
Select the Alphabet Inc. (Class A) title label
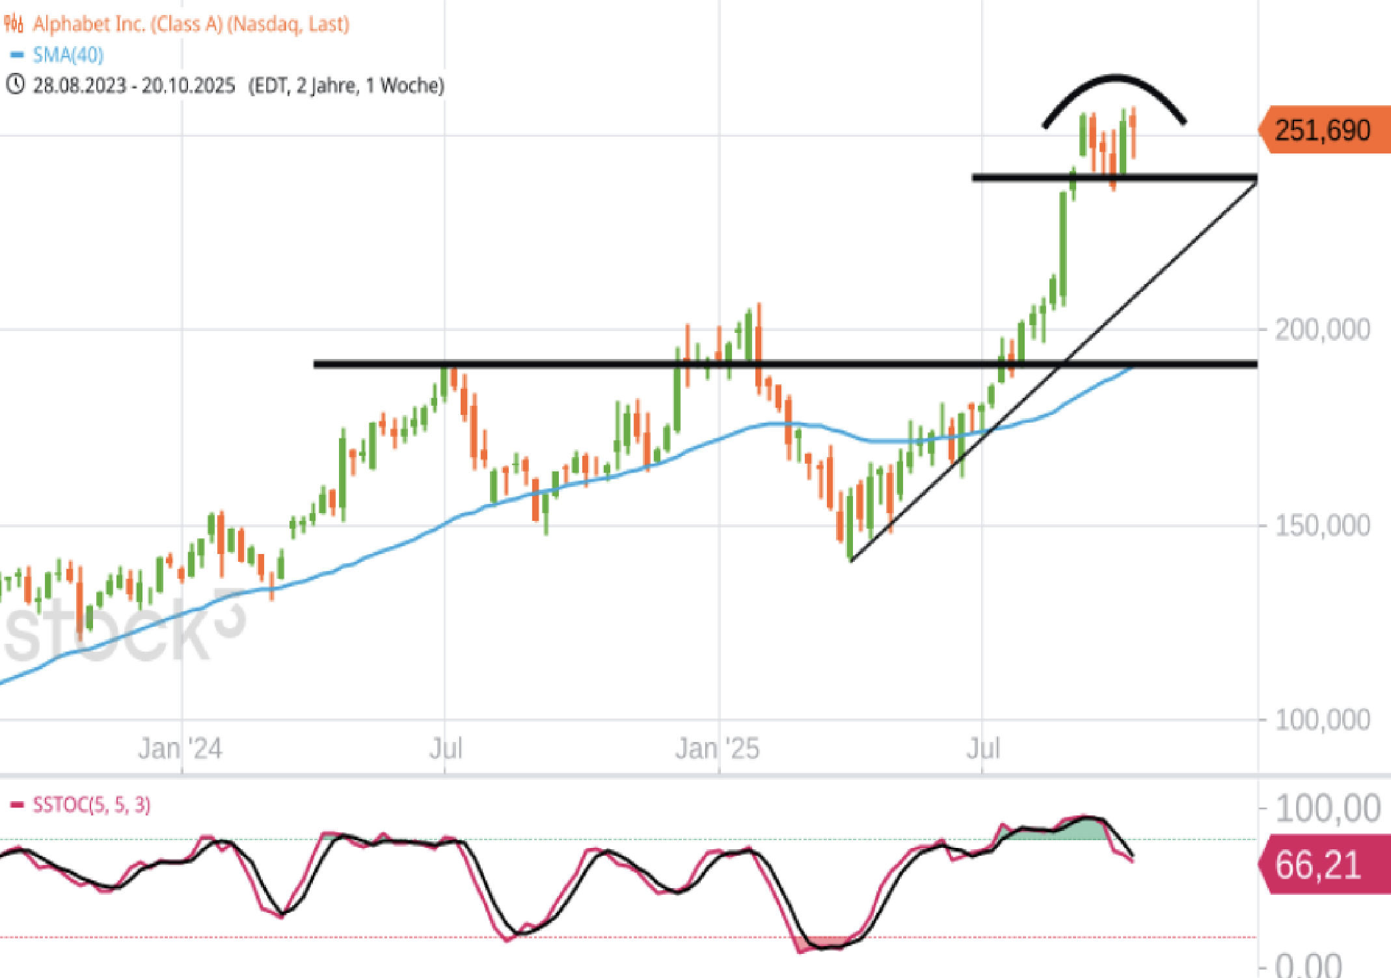(191, 24)
